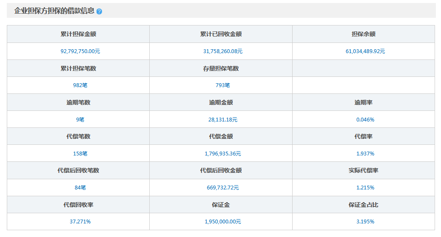Click the 84笔 post-compensation recovery count
Screen dimensions: 441x237
80,188
